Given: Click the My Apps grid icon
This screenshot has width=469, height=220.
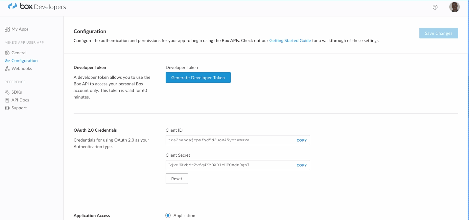Looking at the screenshot, I should tap(7, 29).
